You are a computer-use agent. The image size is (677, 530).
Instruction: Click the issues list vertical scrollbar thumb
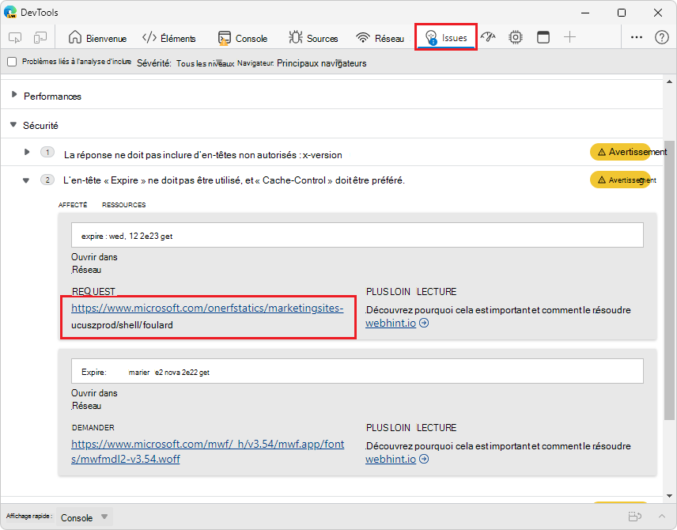click(669, 279)
